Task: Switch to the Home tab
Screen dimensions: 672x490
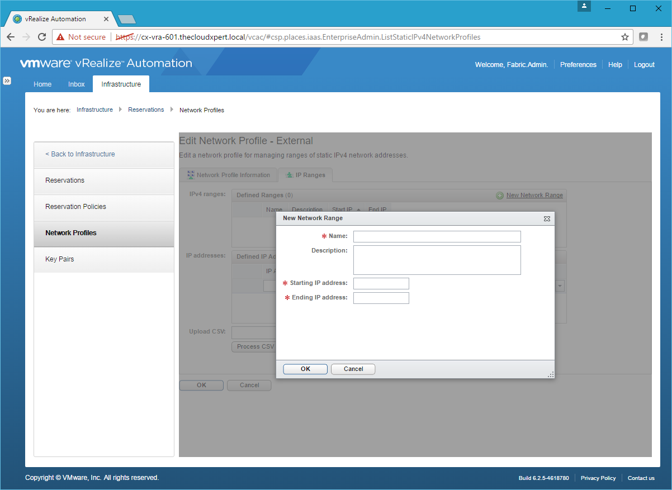Action: 42,84
